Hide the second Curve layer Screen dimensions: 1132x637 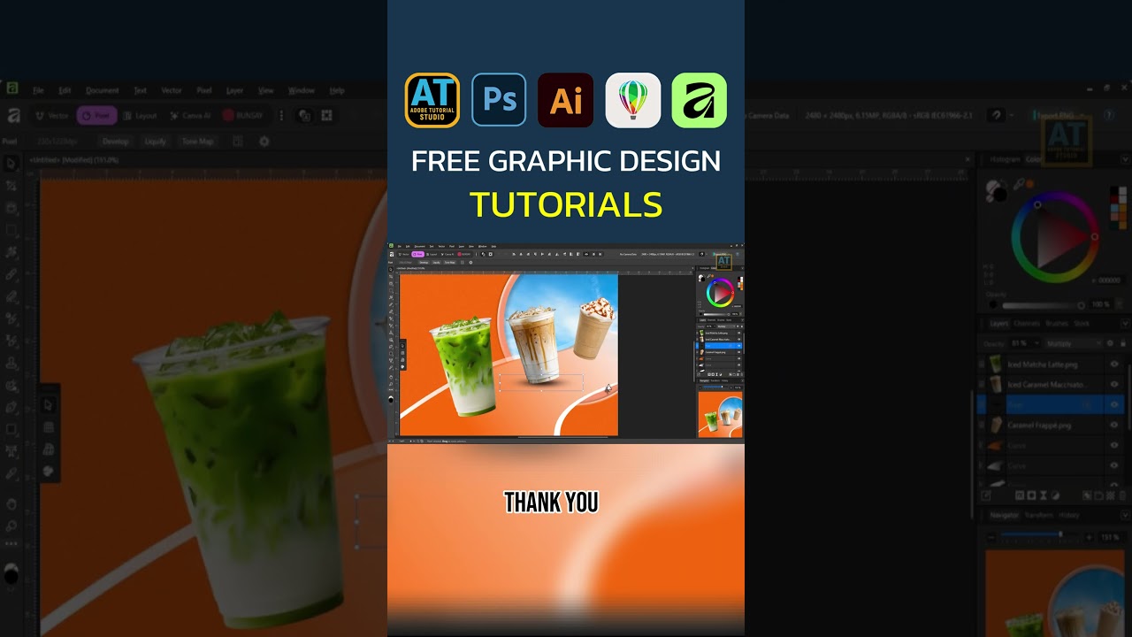tap(1114, 465)
